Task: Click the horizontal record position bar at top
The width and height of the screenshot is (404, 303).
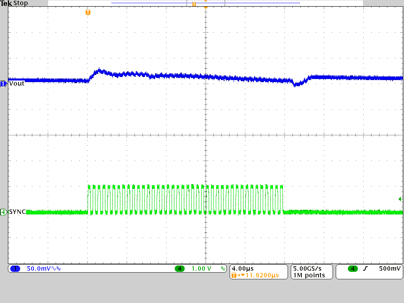Action: pos(205,4)
